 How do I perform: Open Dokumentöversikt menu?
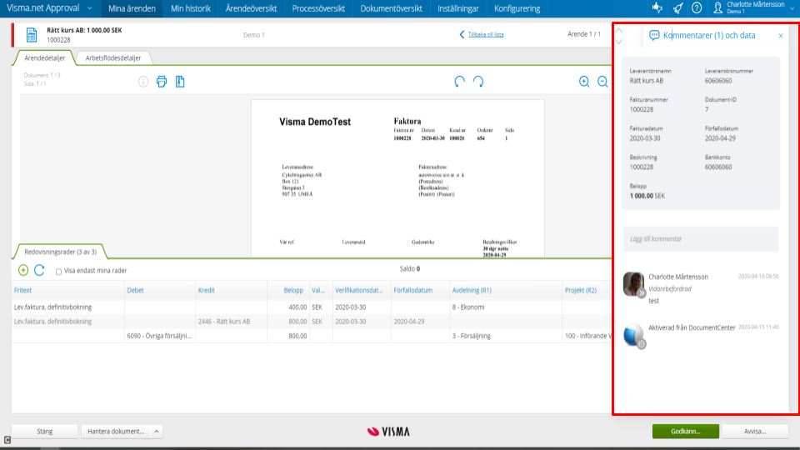[x=392, y=8]
